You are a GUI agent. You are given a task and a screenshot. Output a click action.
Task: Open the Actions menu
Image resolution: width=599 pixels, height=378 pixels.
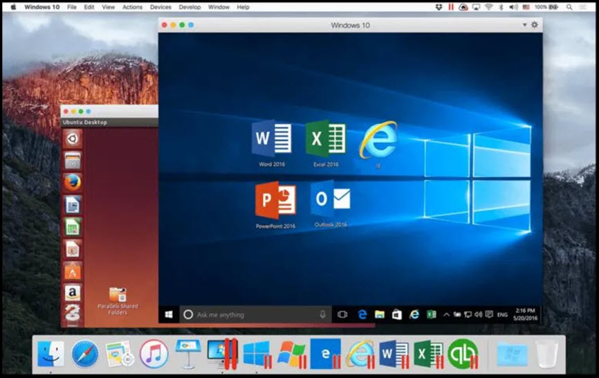tap(132, 7)
